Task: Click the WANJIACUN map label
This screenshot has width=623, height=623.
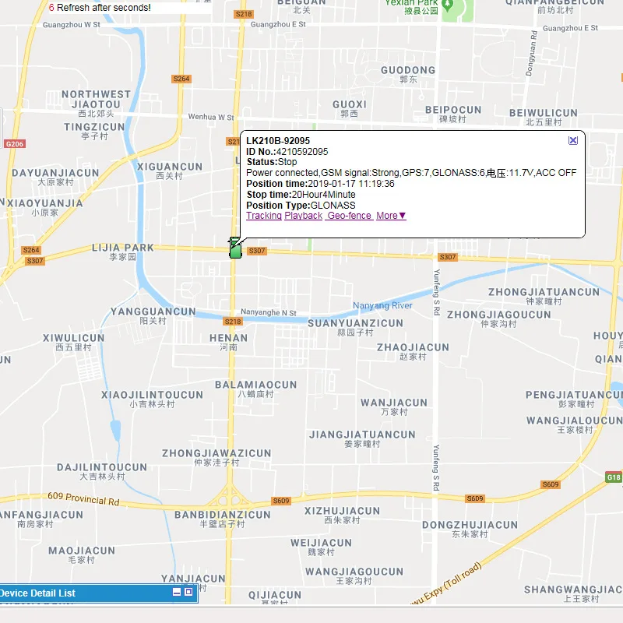Action: pos(394,403)
